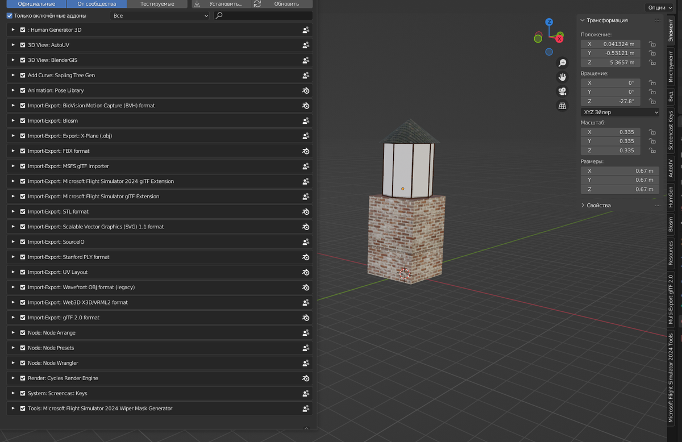Filter addons by От сообщества
Image resolution: width=682 pixels, height=442 pixels.
(x=97, y=4)
